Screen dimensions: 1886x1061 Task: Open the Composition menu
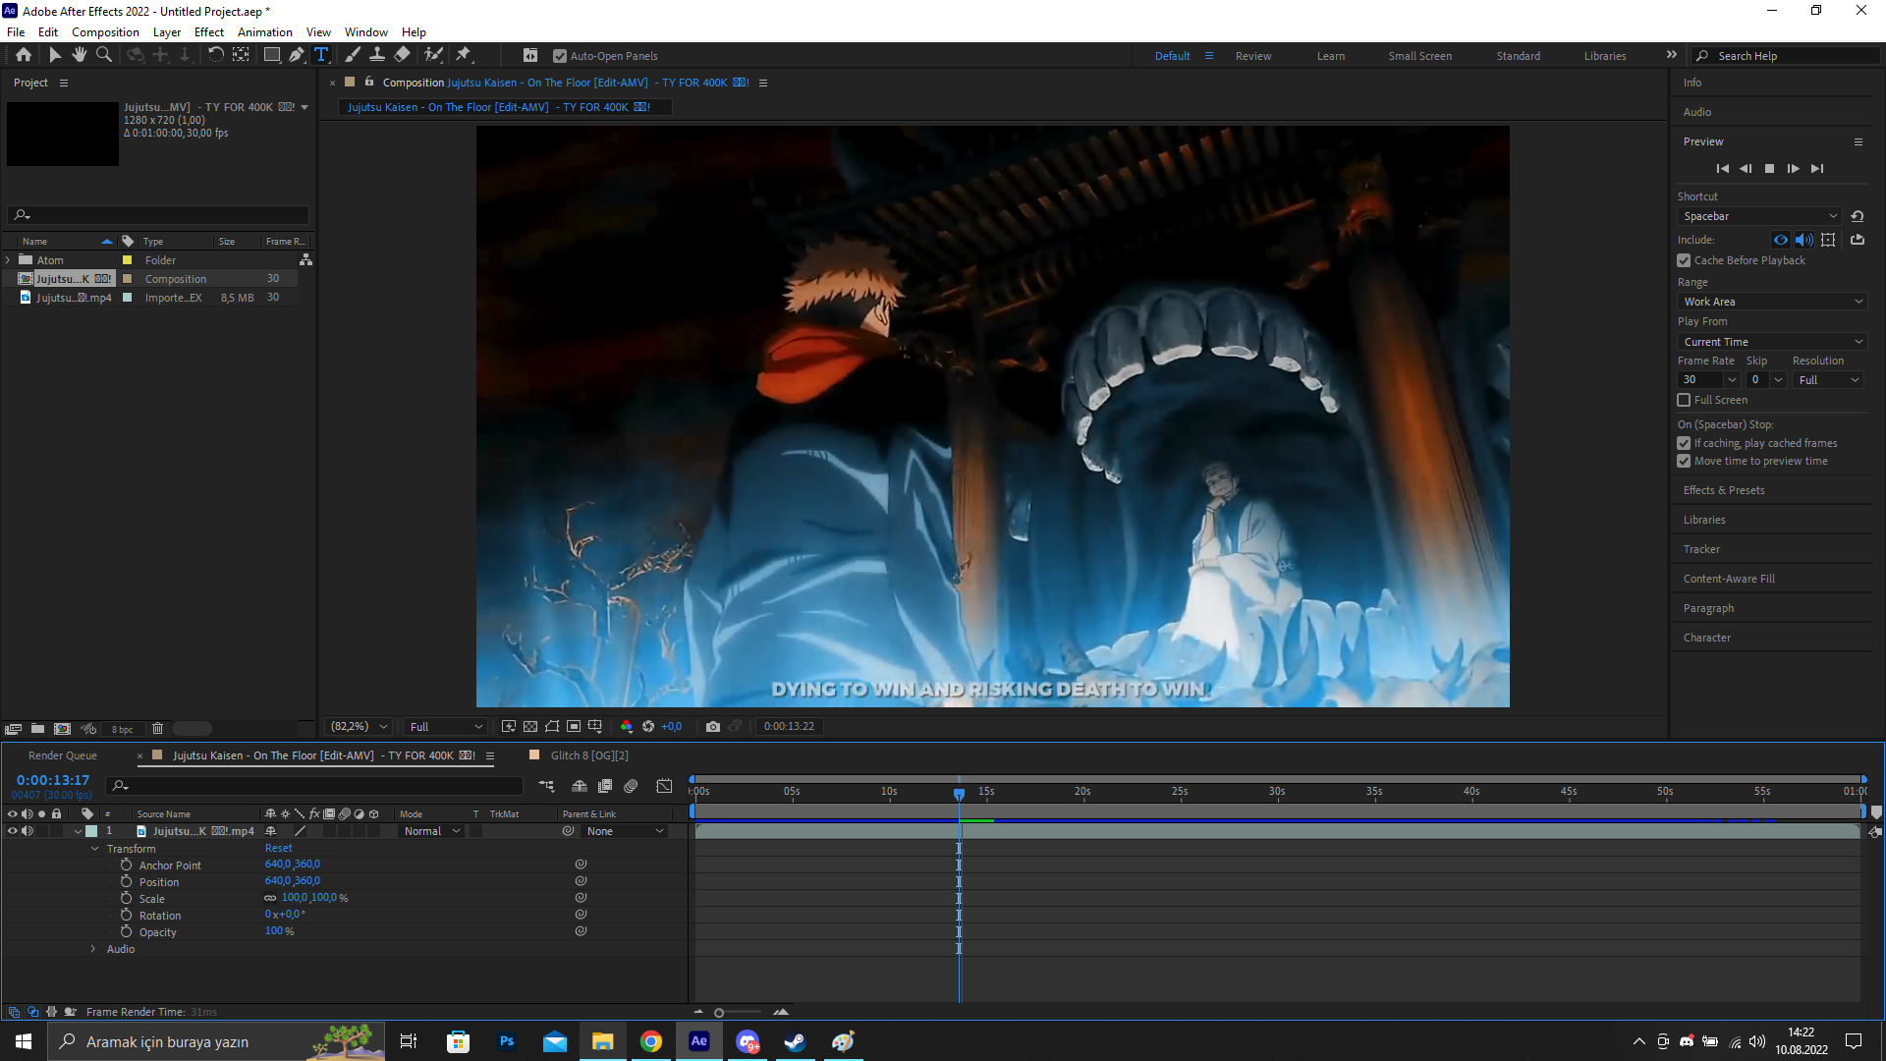tap(105, 31)
